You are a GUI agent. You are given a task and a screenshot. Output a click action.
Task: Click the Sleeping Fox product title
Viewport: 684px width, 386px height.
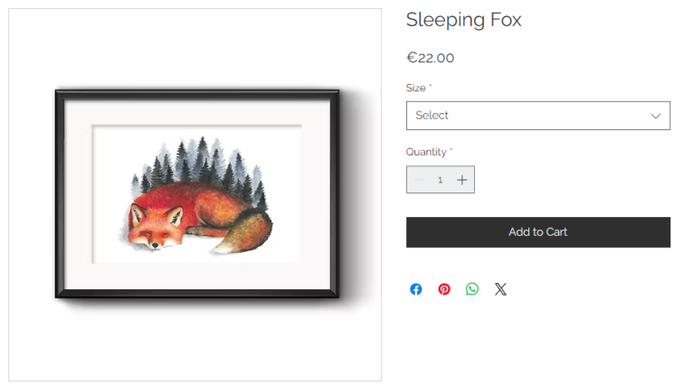(463, 20)
